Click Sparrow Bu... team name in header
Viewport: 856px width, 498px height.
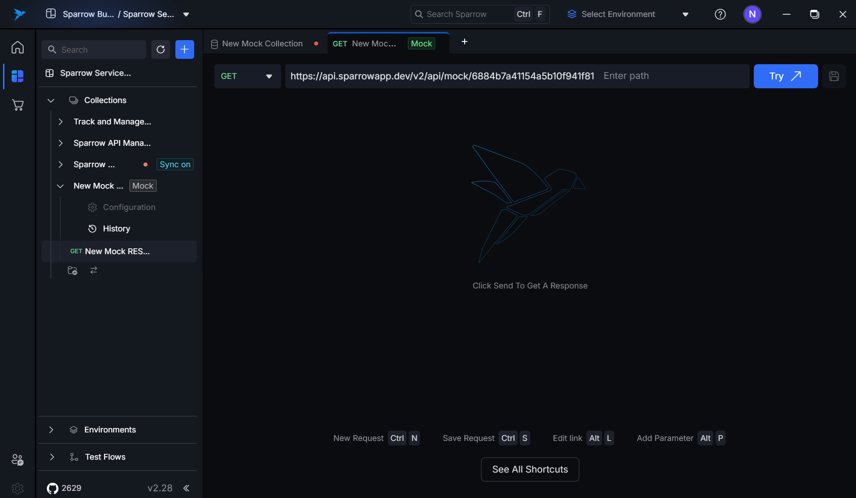pyautogui.click(x=88, y=14)
